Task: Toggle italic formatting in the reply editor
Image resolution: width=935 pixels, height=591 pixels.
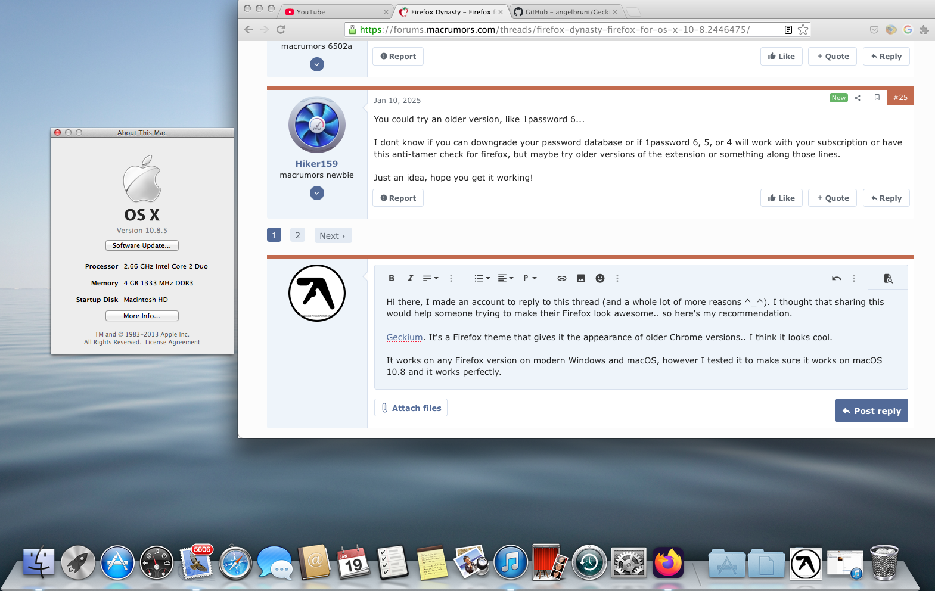Action: coord(410,278)
